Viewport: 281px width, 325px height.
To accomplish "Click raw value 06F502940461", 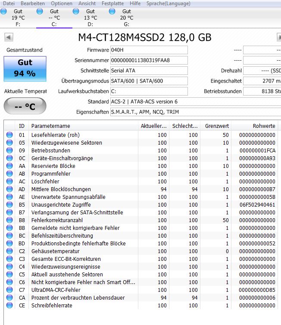I will (257, 205).
